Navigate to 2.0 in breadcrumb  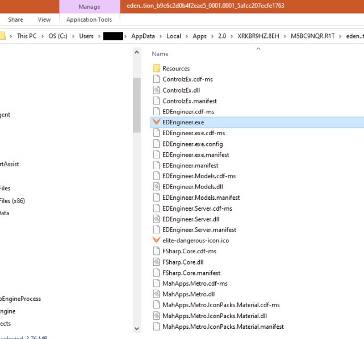click(x=222, y=36)
